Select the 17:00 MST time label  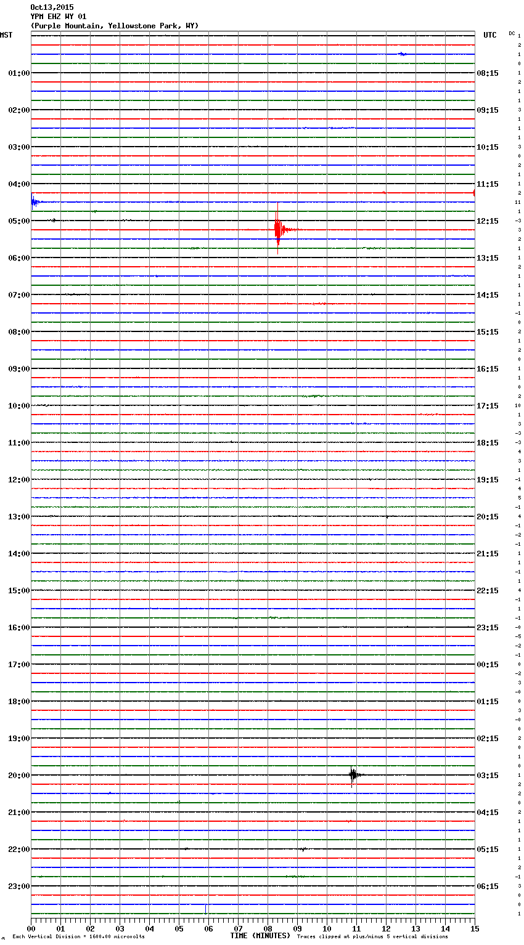pos(19,665)
